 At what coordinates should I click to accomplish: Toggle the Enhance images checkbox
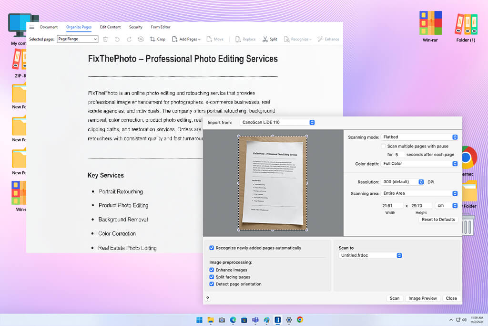pyautogui.click(x=212, y=270)
